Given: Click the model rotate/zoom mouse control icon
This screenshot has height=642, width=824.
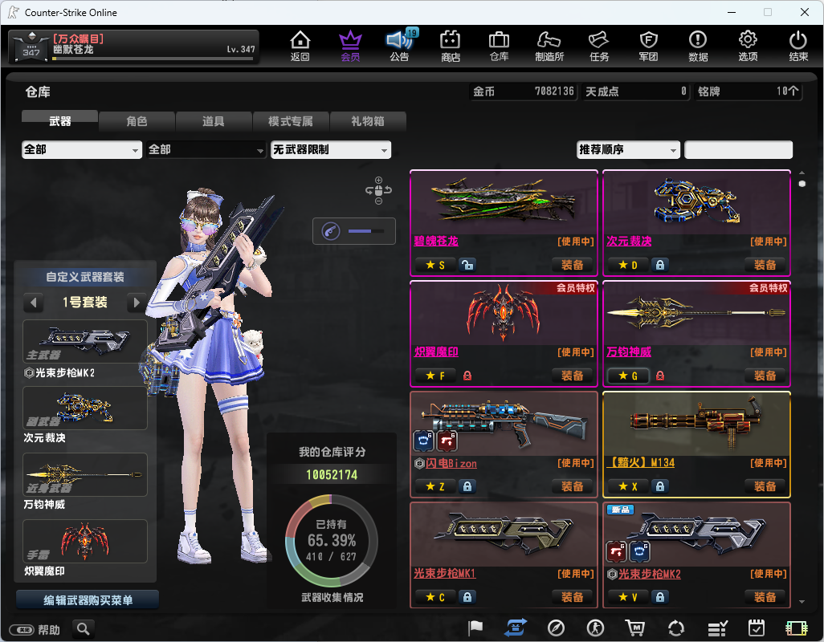Looking at the screenshot, I should (378, 190).
